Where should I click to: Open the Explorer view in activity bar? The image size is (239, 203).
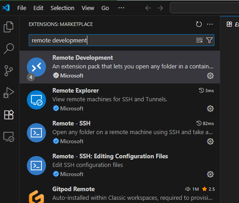tap(8, 27)
